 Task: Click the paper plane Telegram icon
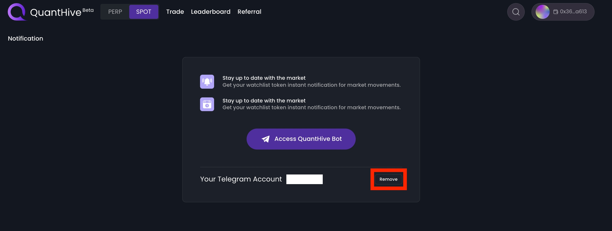(265, 139)
